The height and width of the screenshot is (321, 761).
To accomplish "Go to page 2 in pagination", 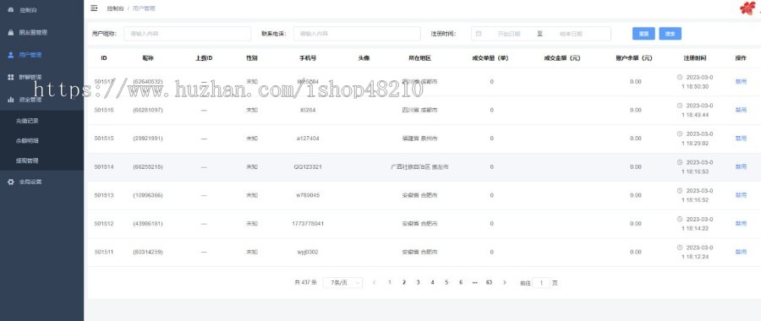I will (404, 282).
